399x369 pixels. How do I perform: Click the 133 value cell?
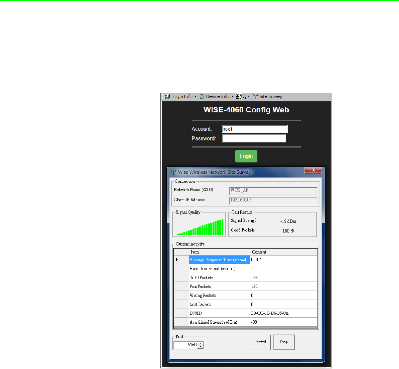pyautogui.click(x=284, y=277)
